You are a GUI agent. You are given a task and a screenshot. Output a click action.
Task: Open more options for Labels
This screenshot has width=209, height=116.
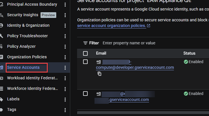pos(65,99)
